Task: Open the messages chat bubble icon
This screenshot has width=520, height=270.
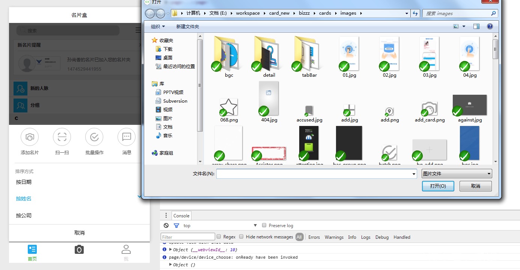Action: coord(127,137)
